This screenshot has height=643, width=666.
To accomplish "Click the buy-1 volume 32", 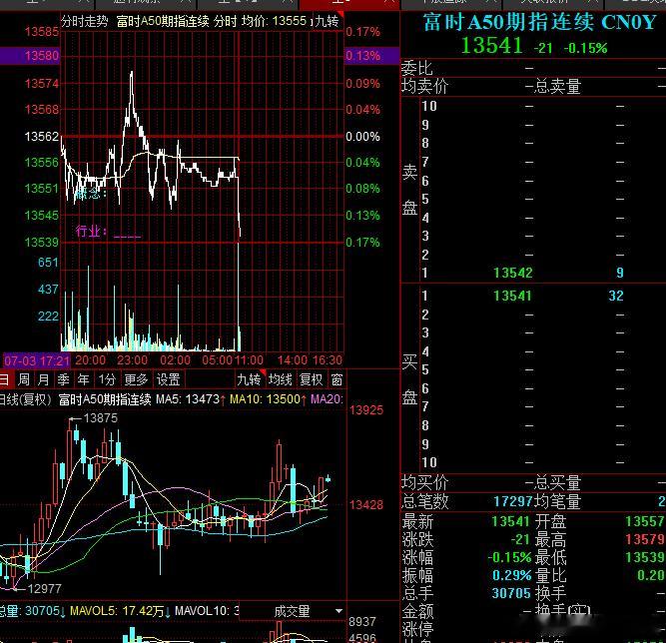I will pos(616,296).
